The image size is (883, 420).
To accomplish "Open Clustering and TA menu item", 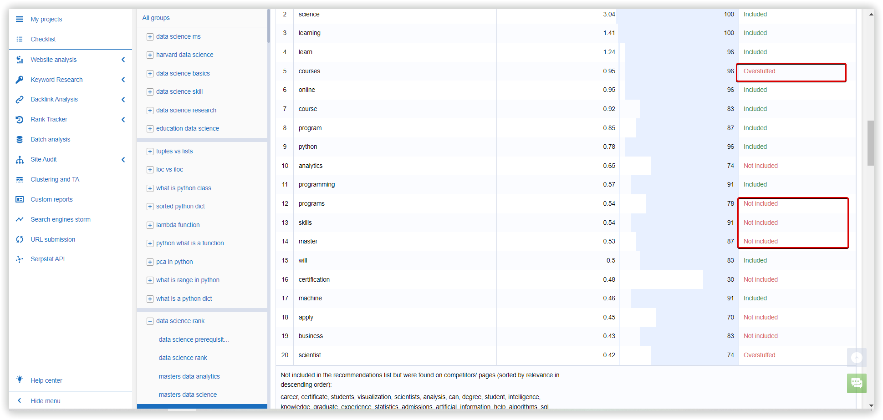I will 55,179.
